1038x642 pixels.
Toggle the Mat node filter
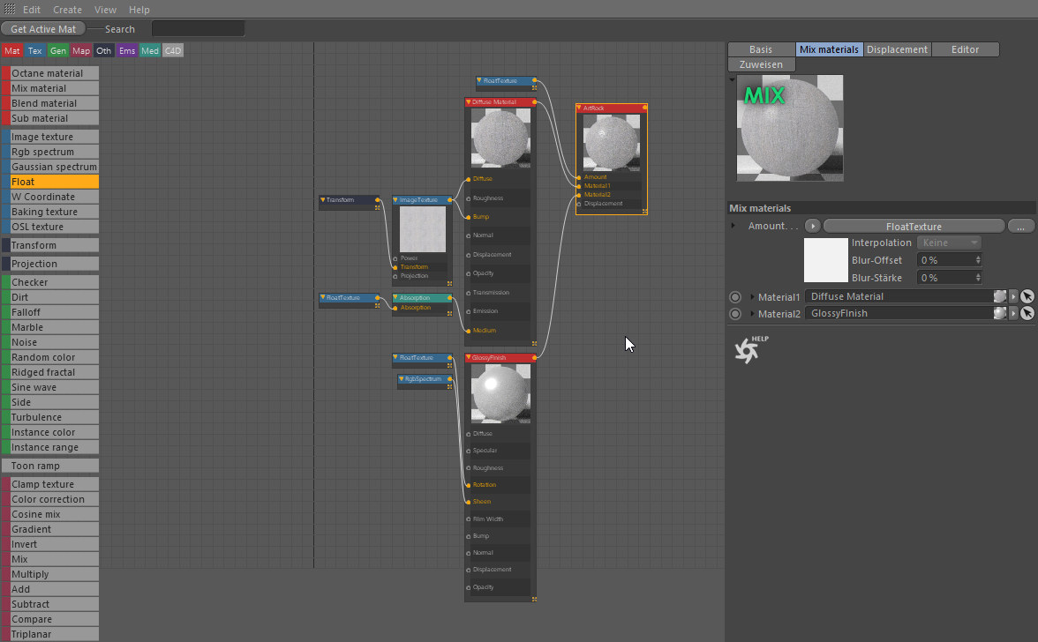(12, 50)
